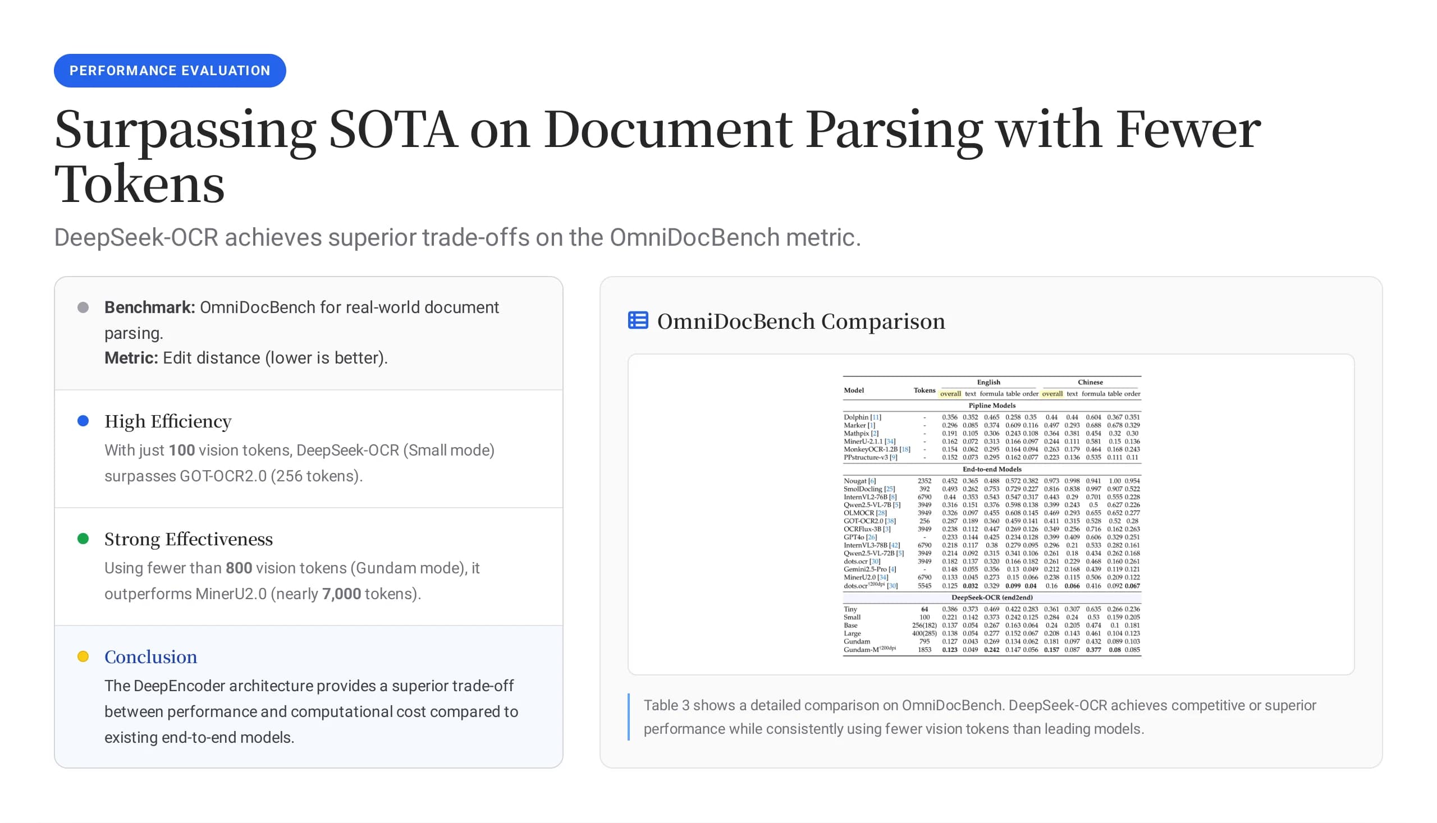
Task: Click the "Gemini2.5-Pro [4]" row label
Action: tap(870, 569)
